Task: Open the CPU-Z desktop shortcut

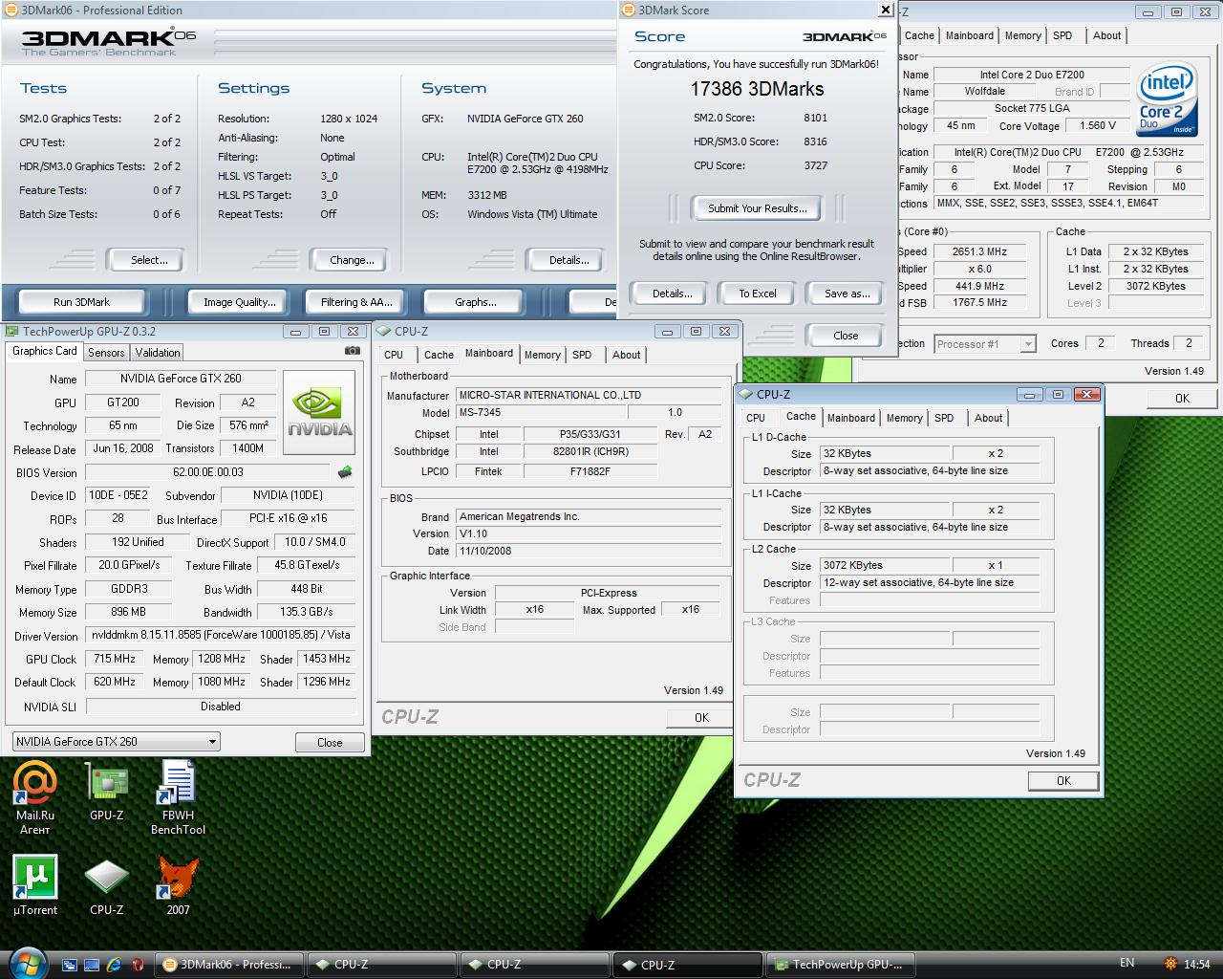Action: (106, 885)
